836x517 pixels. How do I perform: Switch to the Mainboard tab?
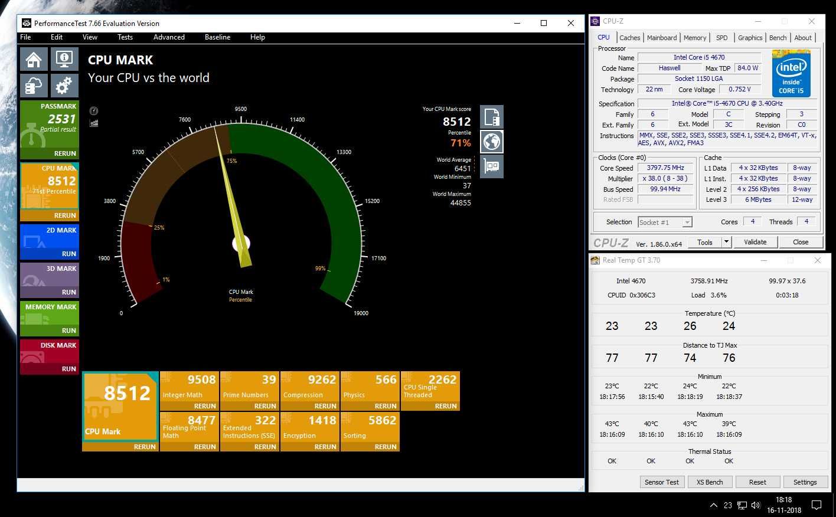pos(662,38)
